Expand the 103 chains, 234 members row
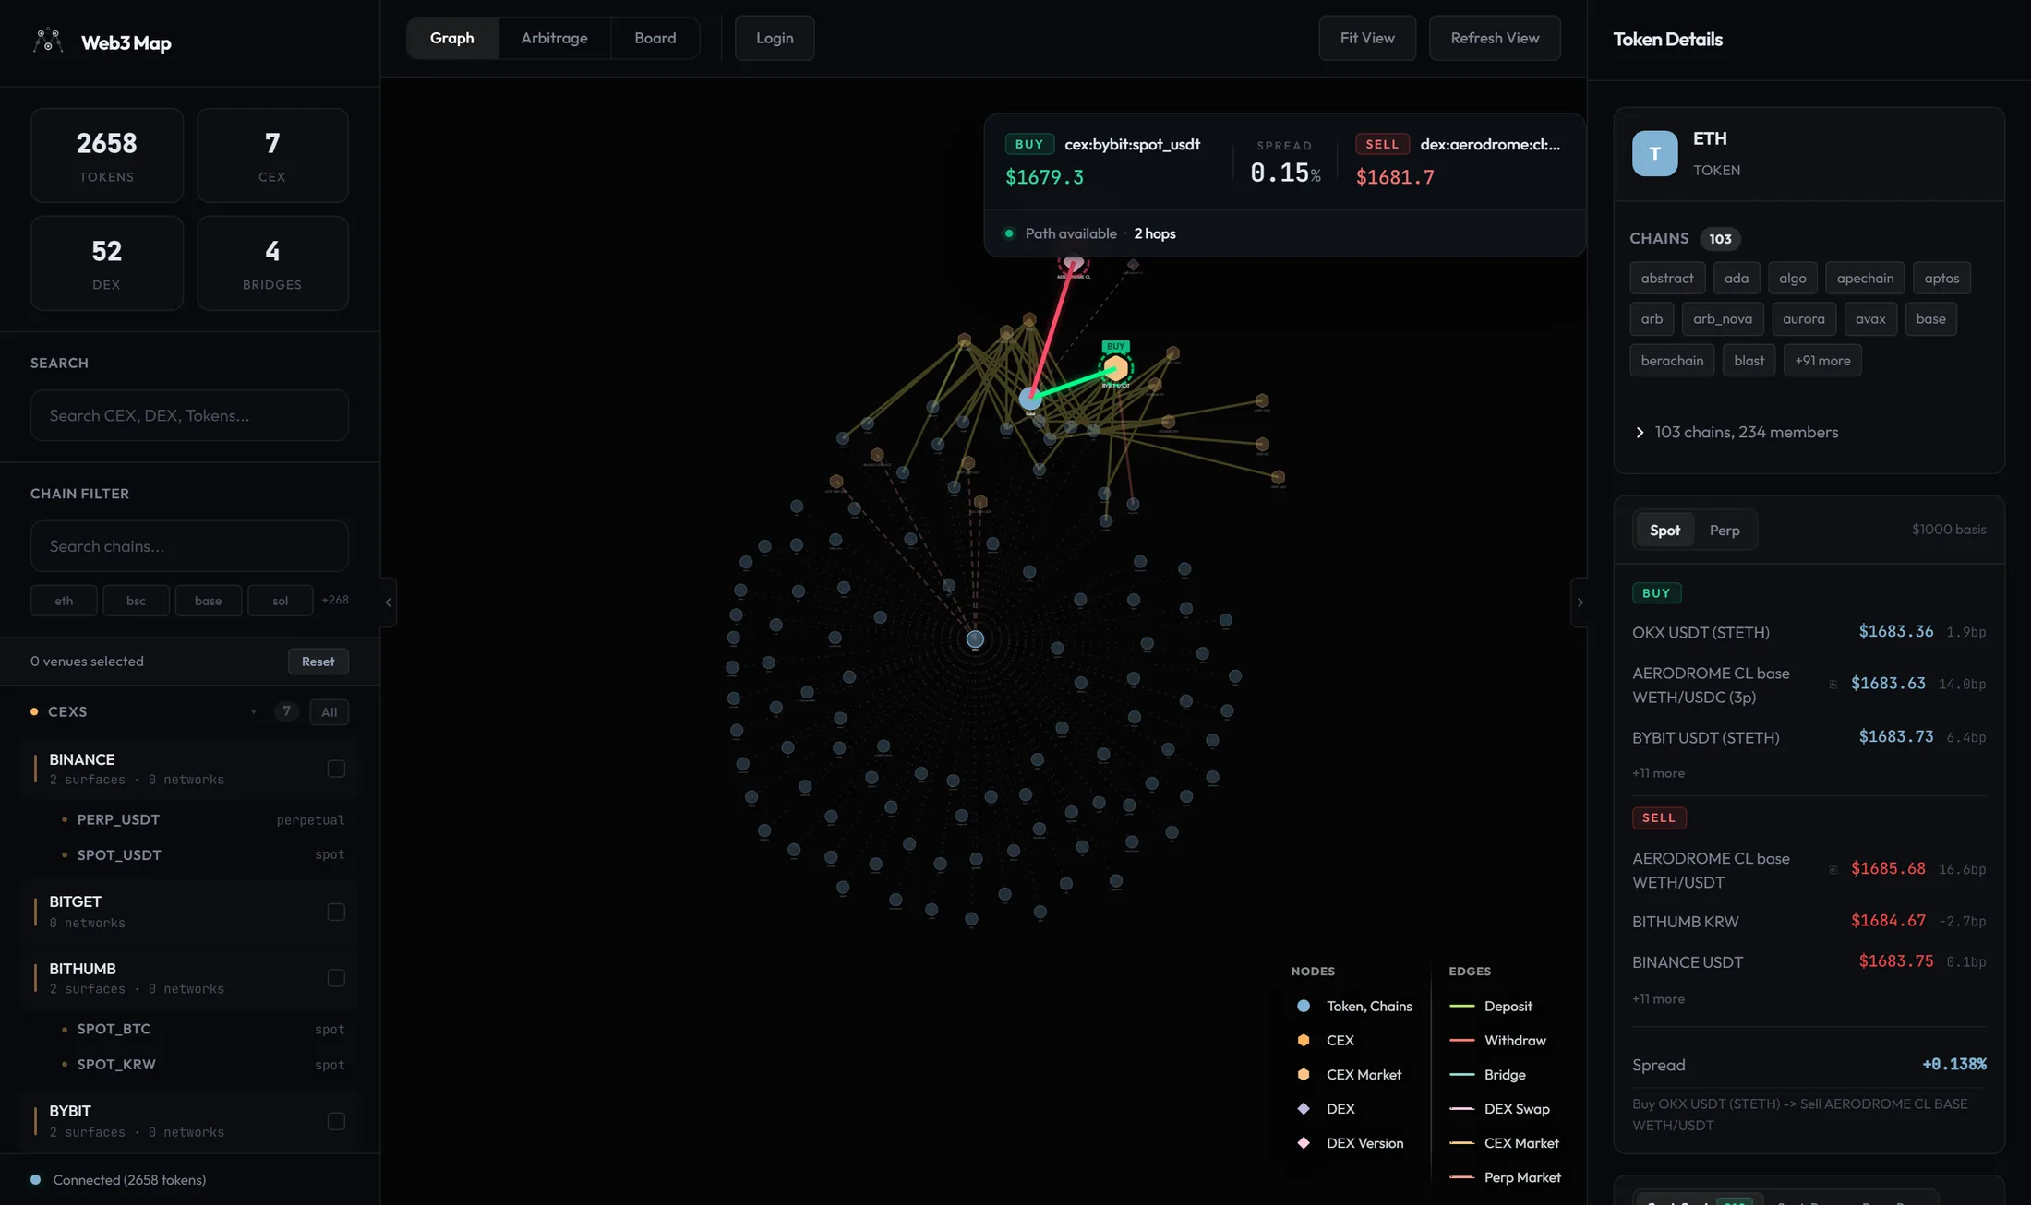This screenshot has width=2031, height=1205. click(x=1736, y=432)
